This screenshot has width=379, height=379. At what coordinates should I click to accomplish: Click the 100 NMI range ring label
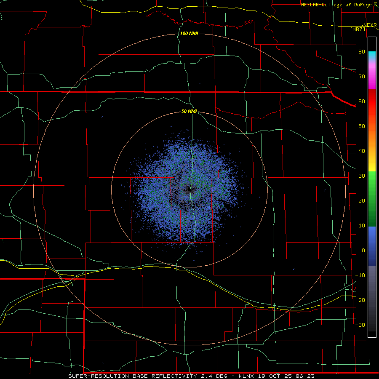point(189,33)
